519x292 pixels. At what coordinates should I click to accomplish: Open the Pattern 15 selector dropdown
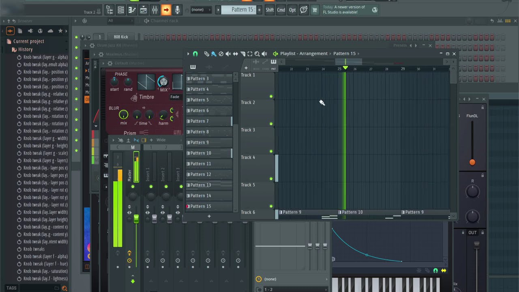[239, 10]
